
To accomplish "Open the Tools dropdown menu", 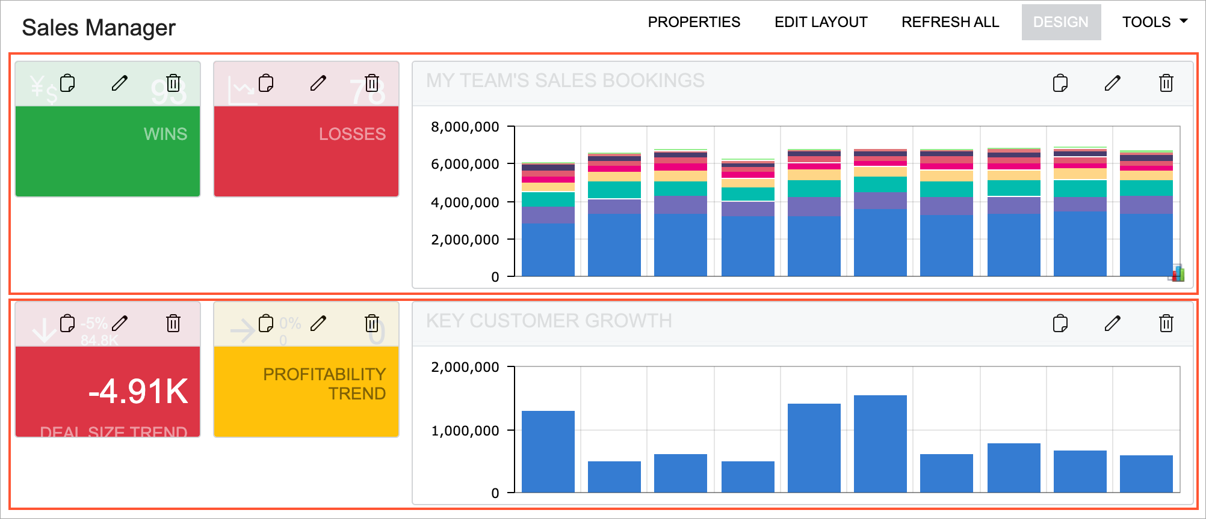I will tap(1154, 22).
